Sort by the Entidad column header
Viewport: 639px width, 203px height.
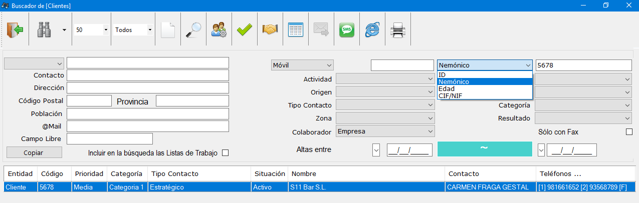click(x=21, y=173)
